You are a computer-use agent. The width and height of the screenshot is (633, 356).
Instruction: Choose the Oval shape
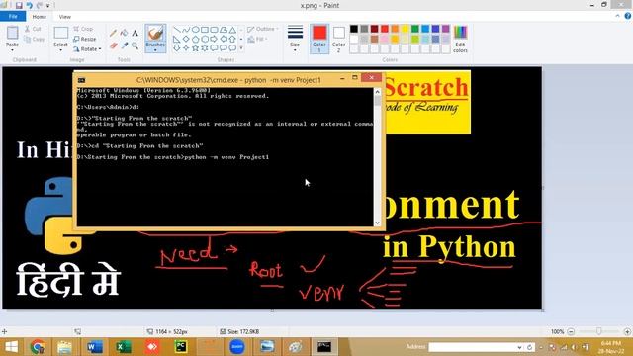[x=196, y=30]
